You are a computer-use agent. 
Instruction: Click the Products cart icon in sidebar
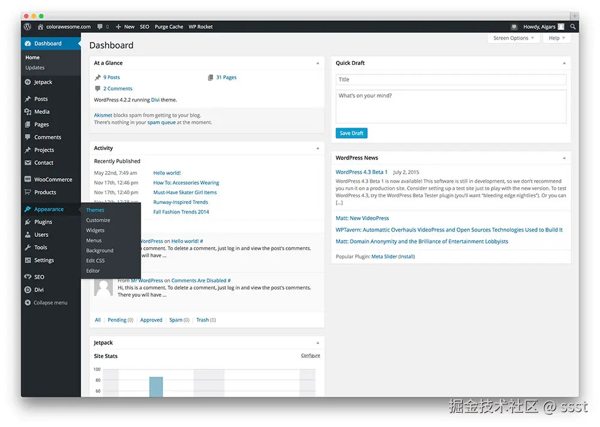pyautogui.click(x=28, y=192)
